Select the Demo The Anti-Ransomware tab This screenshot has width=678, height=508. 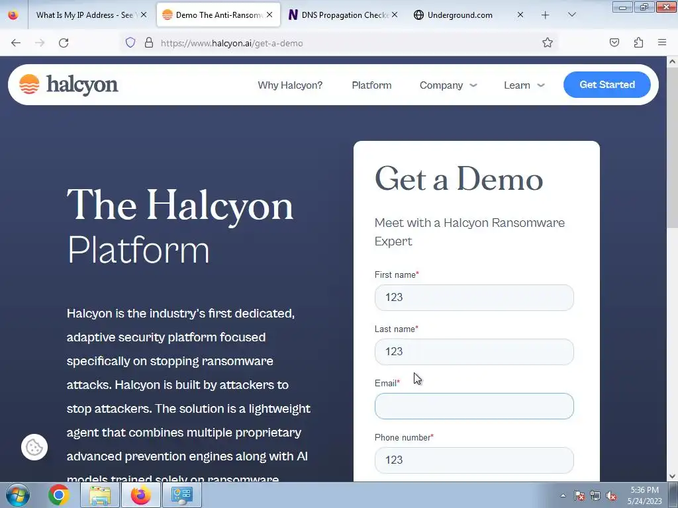tap(218, 15)
